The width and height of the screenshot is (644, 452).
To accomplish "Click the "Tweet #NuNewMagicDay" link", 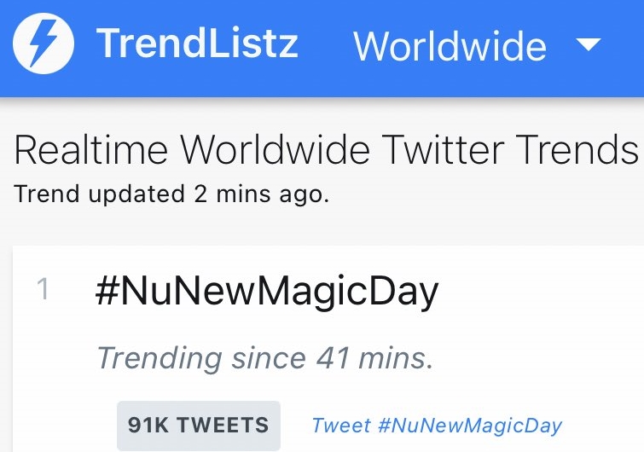I will [437, 426].
